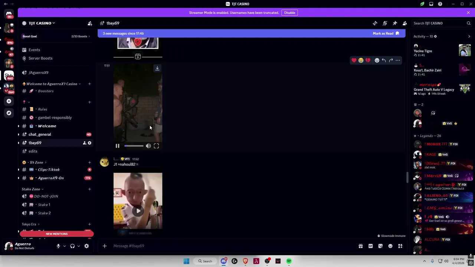Viewport: 475px width, 267px height.
Task: Join the /AguerroX9 voice channel
Action: click(56, 73)
